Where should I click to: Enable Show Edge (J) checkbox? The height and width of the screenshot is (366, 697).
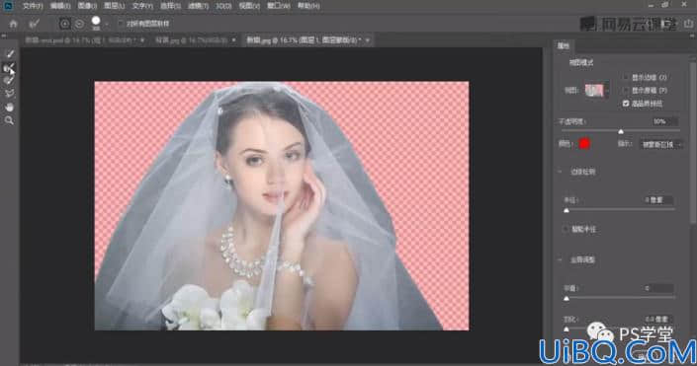tap(626, 77)
